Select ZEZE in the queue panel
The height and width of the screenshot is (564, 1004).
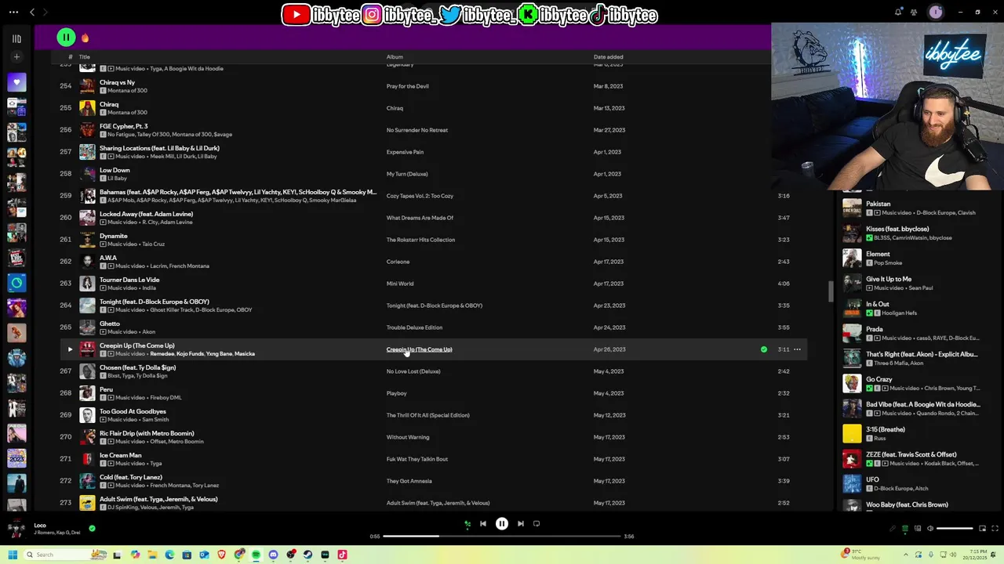coord(911,454)
